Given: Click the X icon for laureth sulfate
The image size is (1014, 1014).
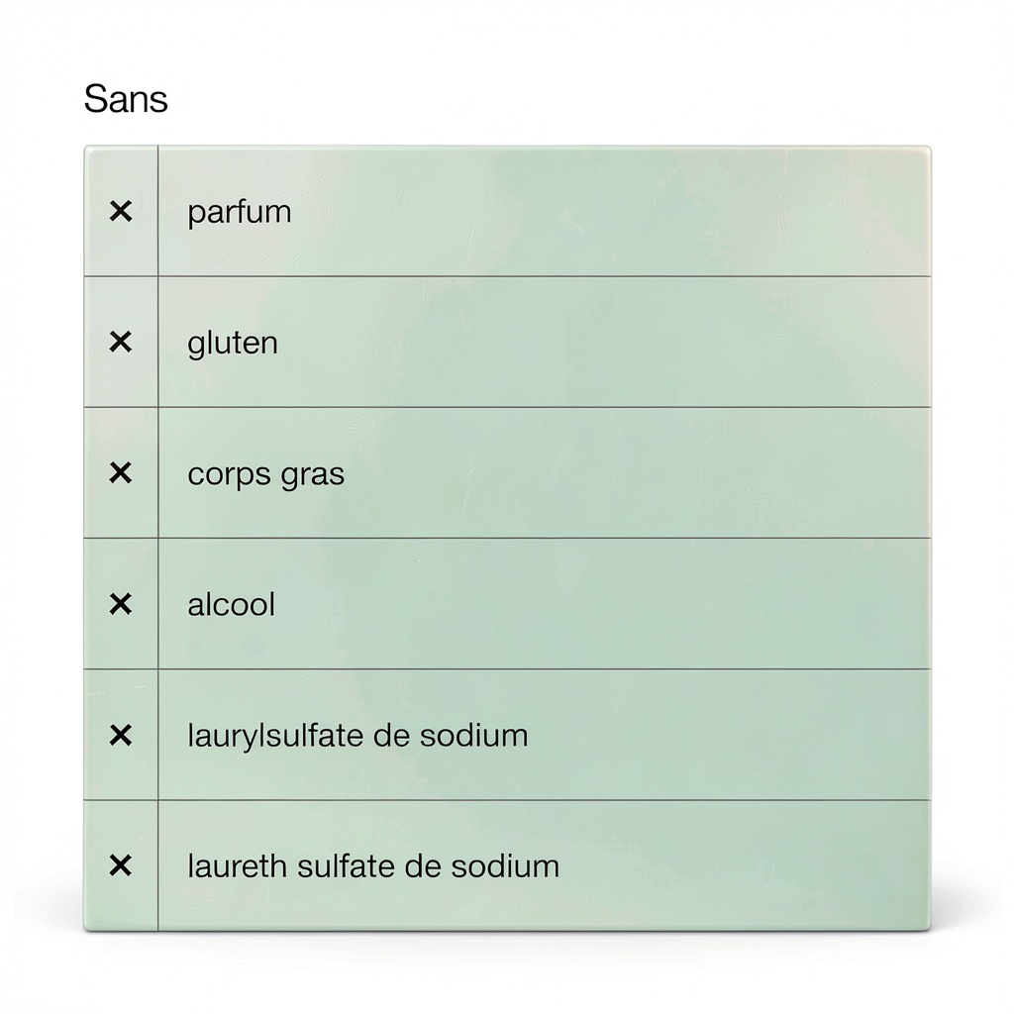Looking at the screenshot, I should [120, 866].
